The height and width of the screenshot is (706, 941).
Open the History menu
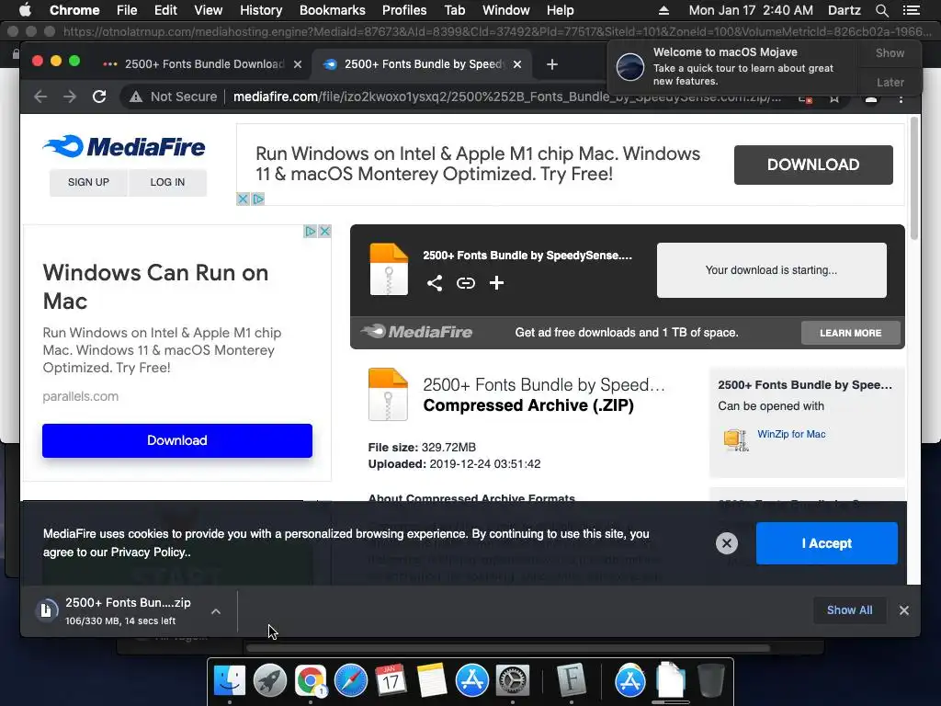pyautogui.click(x=261, y=10)
